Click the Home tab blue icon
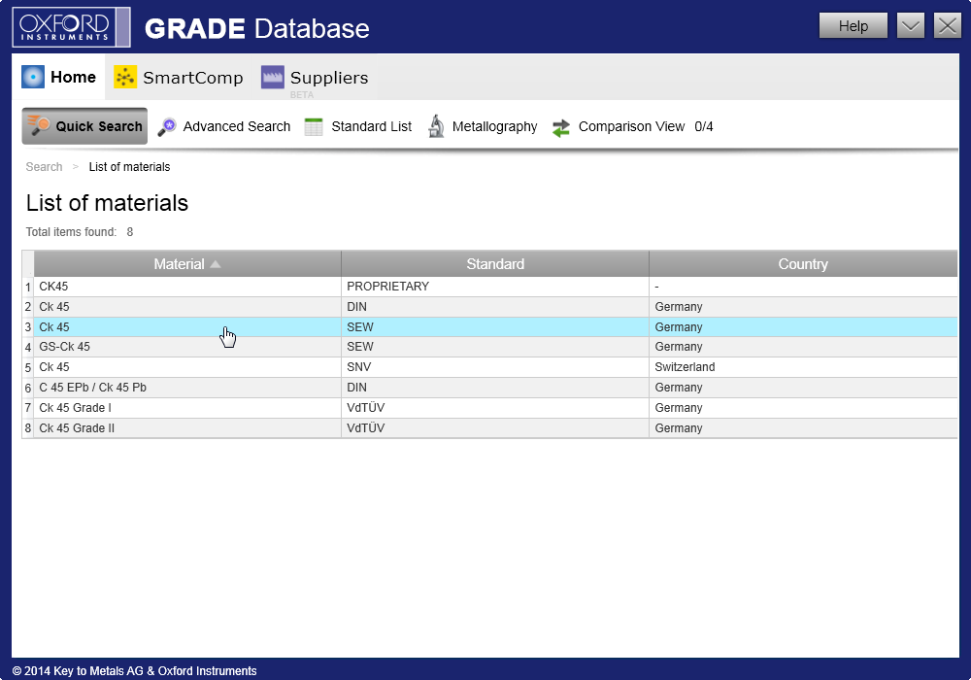The width and height of the screenshot is (971, 680). 33,77
